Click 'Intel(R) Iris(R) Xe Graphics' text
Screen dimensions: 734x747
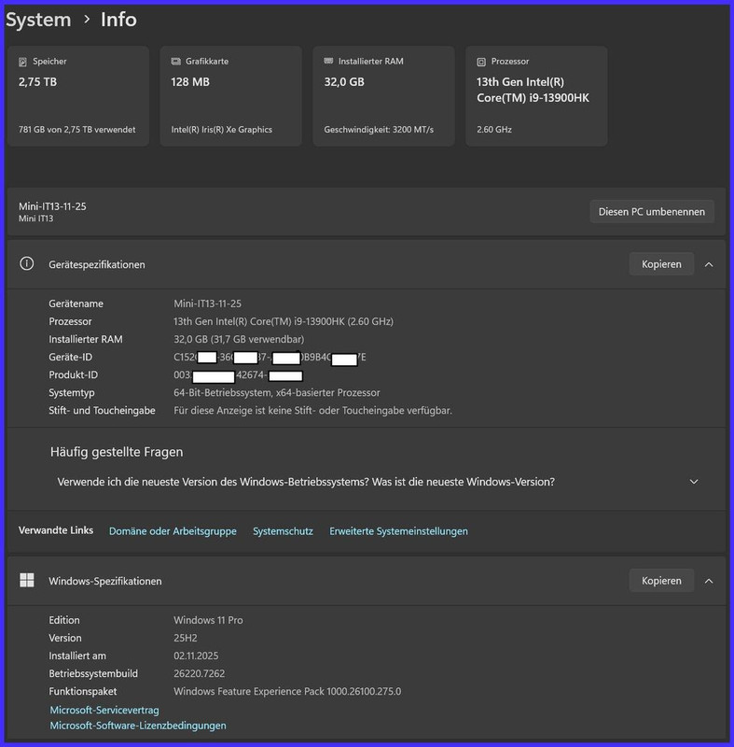222,130
